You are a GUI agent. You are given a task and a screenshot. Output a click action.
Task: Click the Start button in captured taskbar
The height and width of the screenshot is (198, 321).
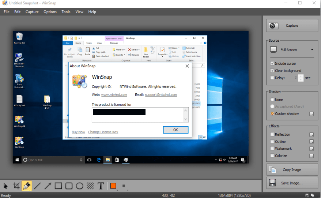tap(17, 160)
